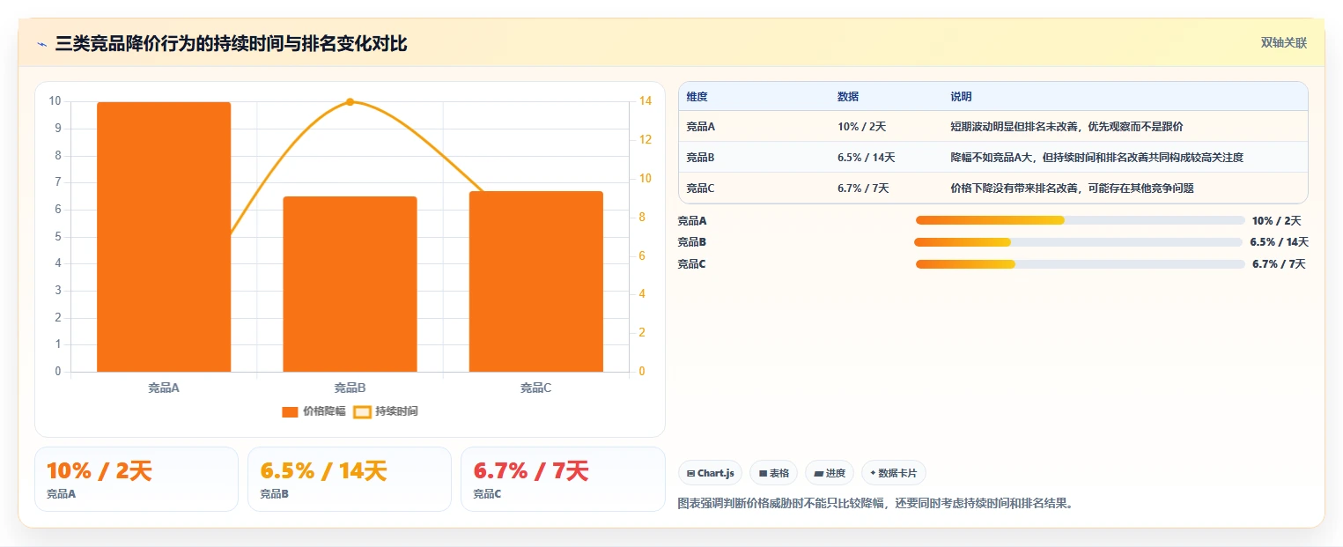
Task: Click the 竞品B progress bar
Action: tap(1078, 242)
